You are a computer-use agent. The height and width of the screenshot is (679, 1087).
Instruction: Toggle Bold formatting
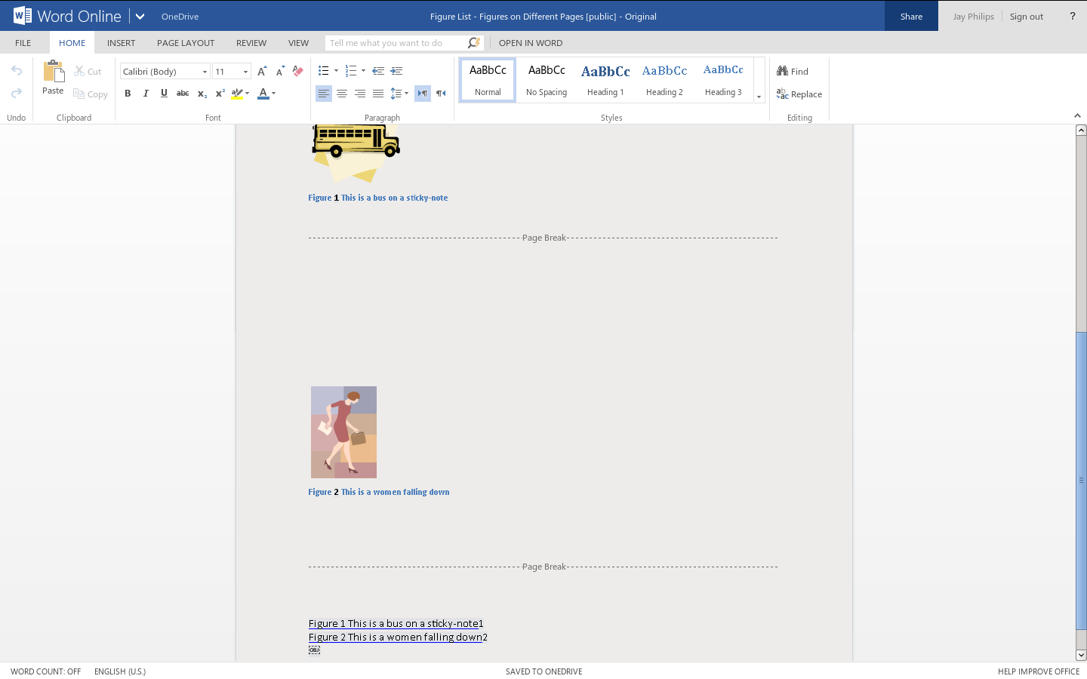point(128,94)
